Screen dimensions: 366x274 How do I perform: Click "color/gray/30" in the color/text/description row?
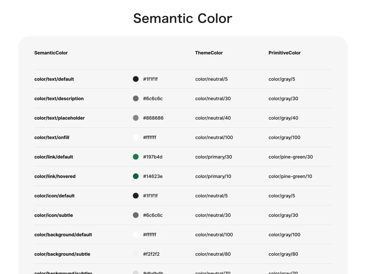[x=283, y=98]
